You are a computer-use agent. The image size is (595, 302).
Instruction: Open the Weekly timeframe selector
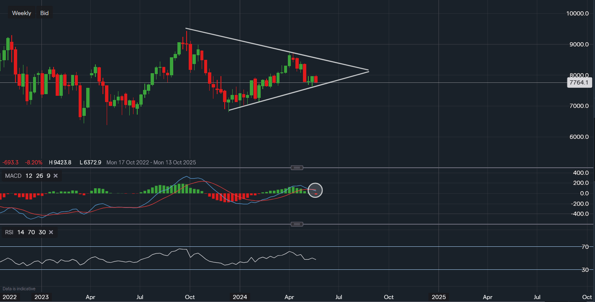(x=21, y=13)
